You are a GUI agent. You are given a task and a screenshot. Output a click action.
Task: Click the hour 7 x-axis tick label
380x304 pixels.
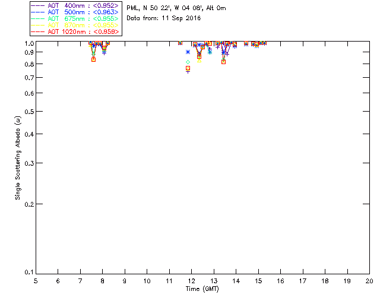pyautogui.click(x=80, y=281)
